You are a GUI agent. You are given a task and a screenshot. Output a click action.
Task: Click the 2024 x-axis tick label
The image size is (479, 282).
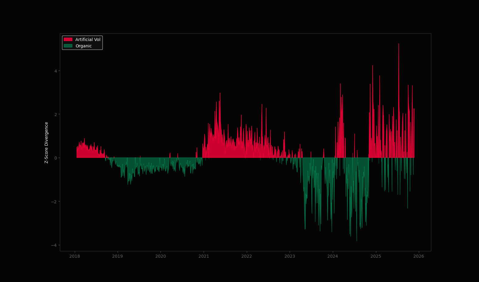pos(333,256)
